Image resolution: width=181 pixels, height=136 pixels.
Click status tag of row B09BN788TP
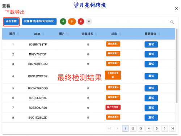click(x=113, y=44)
